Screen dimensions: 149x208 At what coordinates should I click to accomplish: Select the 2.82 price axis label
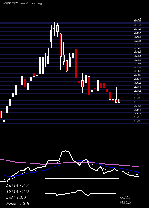pyautogui.click(x=138, y=98)
